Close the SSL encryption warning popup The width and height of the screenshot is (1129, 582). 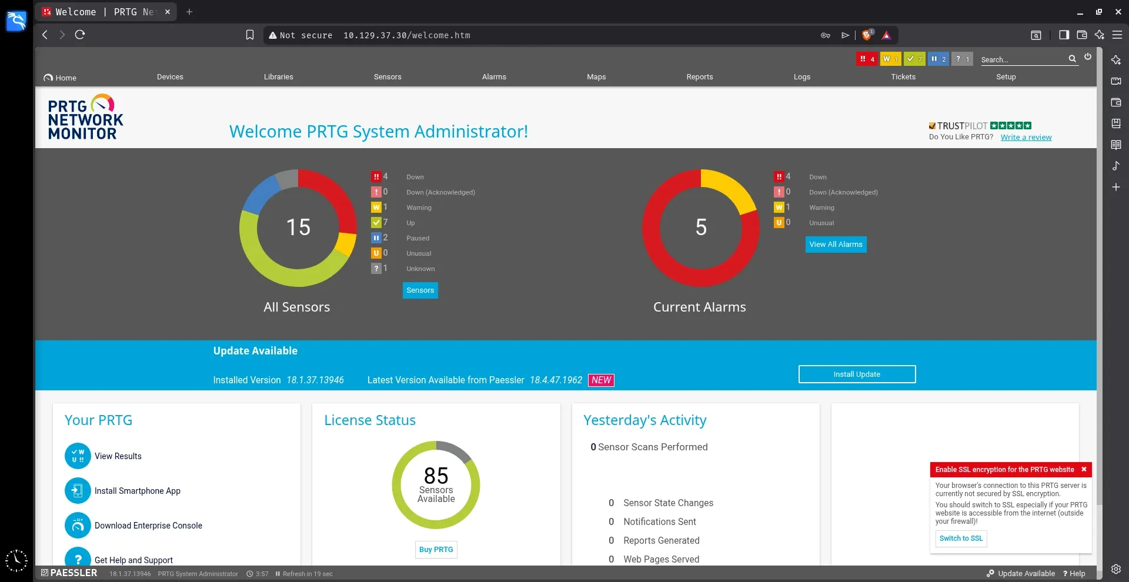coord(1084,469)
